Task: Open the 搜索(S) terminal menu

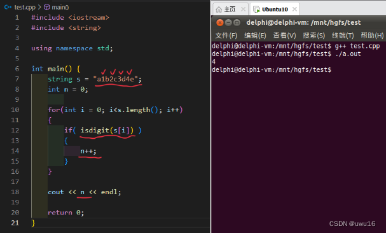Action: click(x=314, y=36)
